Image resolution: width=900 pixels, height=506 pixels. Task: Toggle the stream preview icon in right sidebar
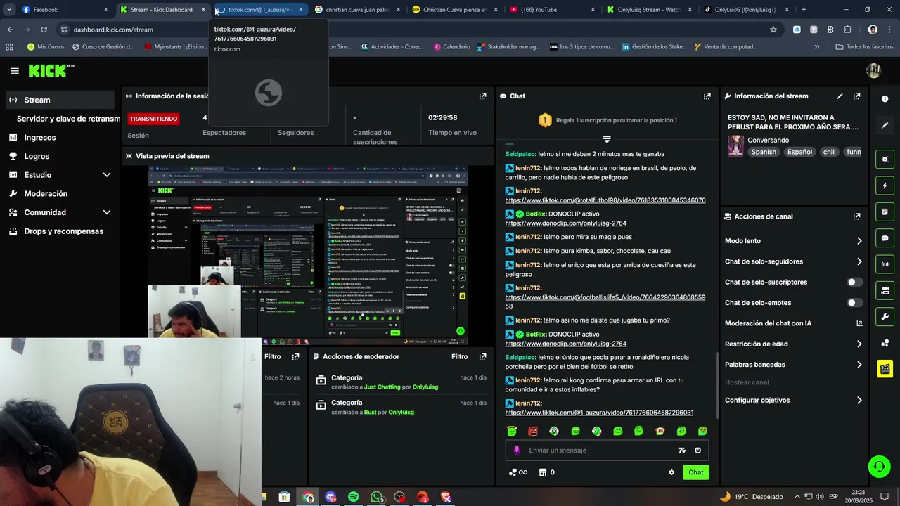click(885, 160)
